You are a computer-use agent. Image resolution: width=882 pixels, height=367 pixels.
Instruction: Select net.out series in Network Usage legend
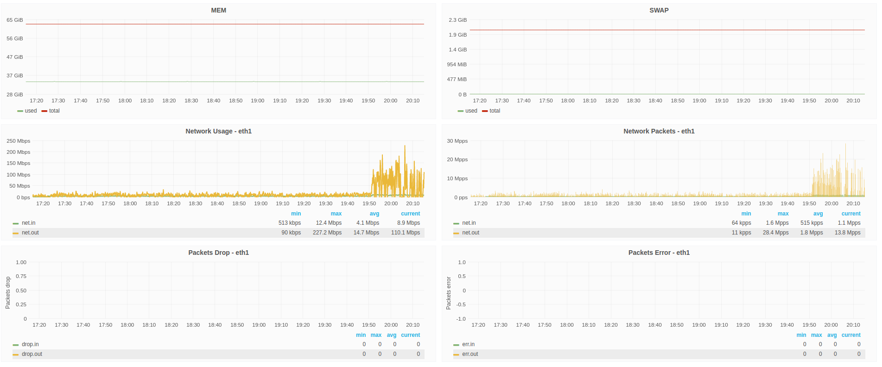(30, 233)
